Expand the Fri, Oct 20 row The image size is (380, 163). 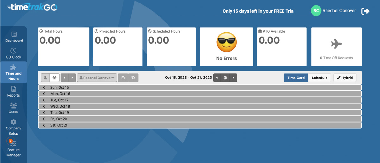point(200,119)
